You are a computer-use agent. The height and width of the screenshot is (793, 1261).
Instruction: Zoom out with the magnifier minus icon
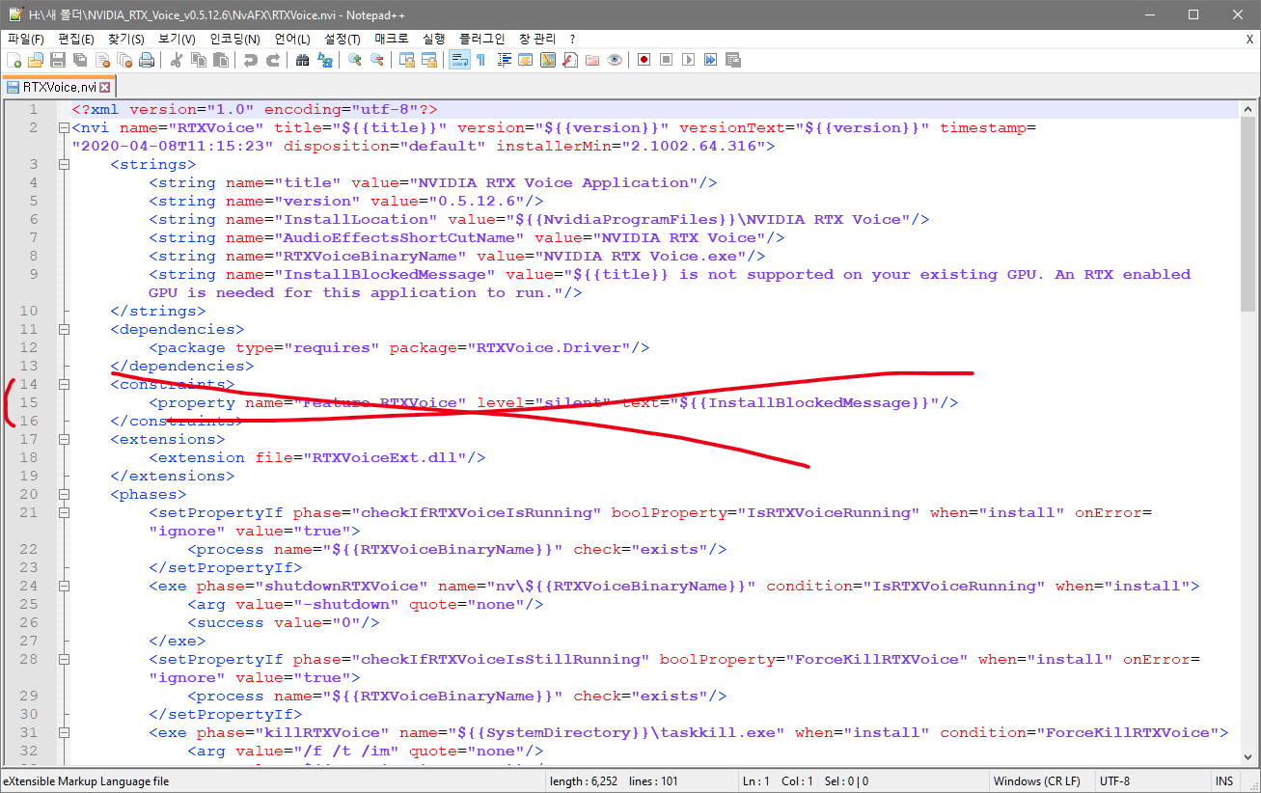377,60
